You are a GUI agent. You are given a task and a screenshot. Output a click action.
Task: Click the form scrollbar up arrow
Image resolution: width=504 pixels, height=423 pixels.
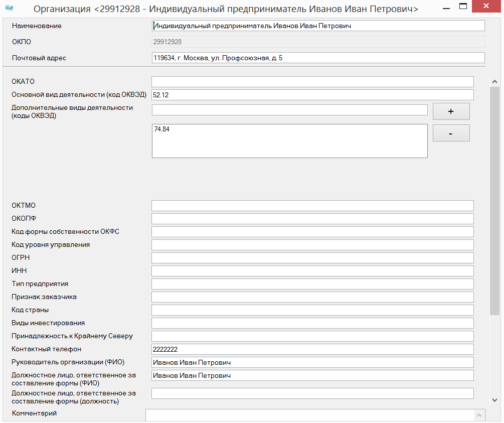click(x=495, y=82)
